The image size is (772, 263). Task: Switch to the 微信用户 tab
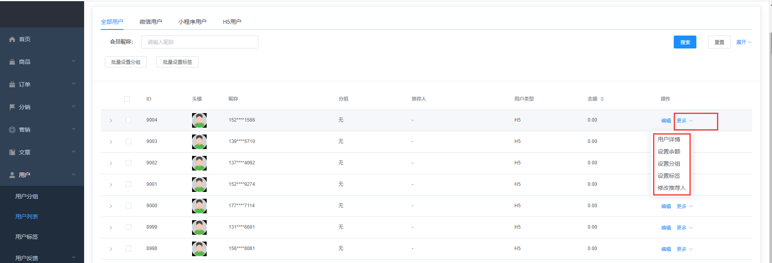(x=150, y=22)
